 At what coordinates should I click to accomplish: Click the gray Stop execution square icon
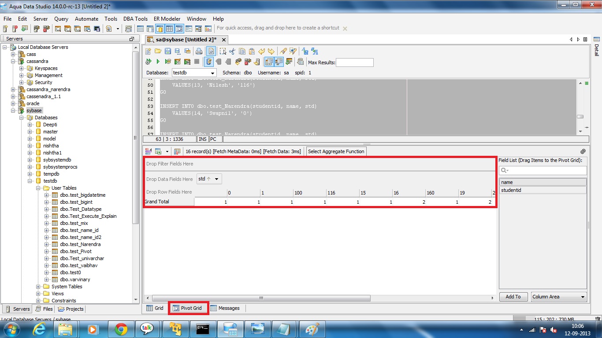(197, 62)
